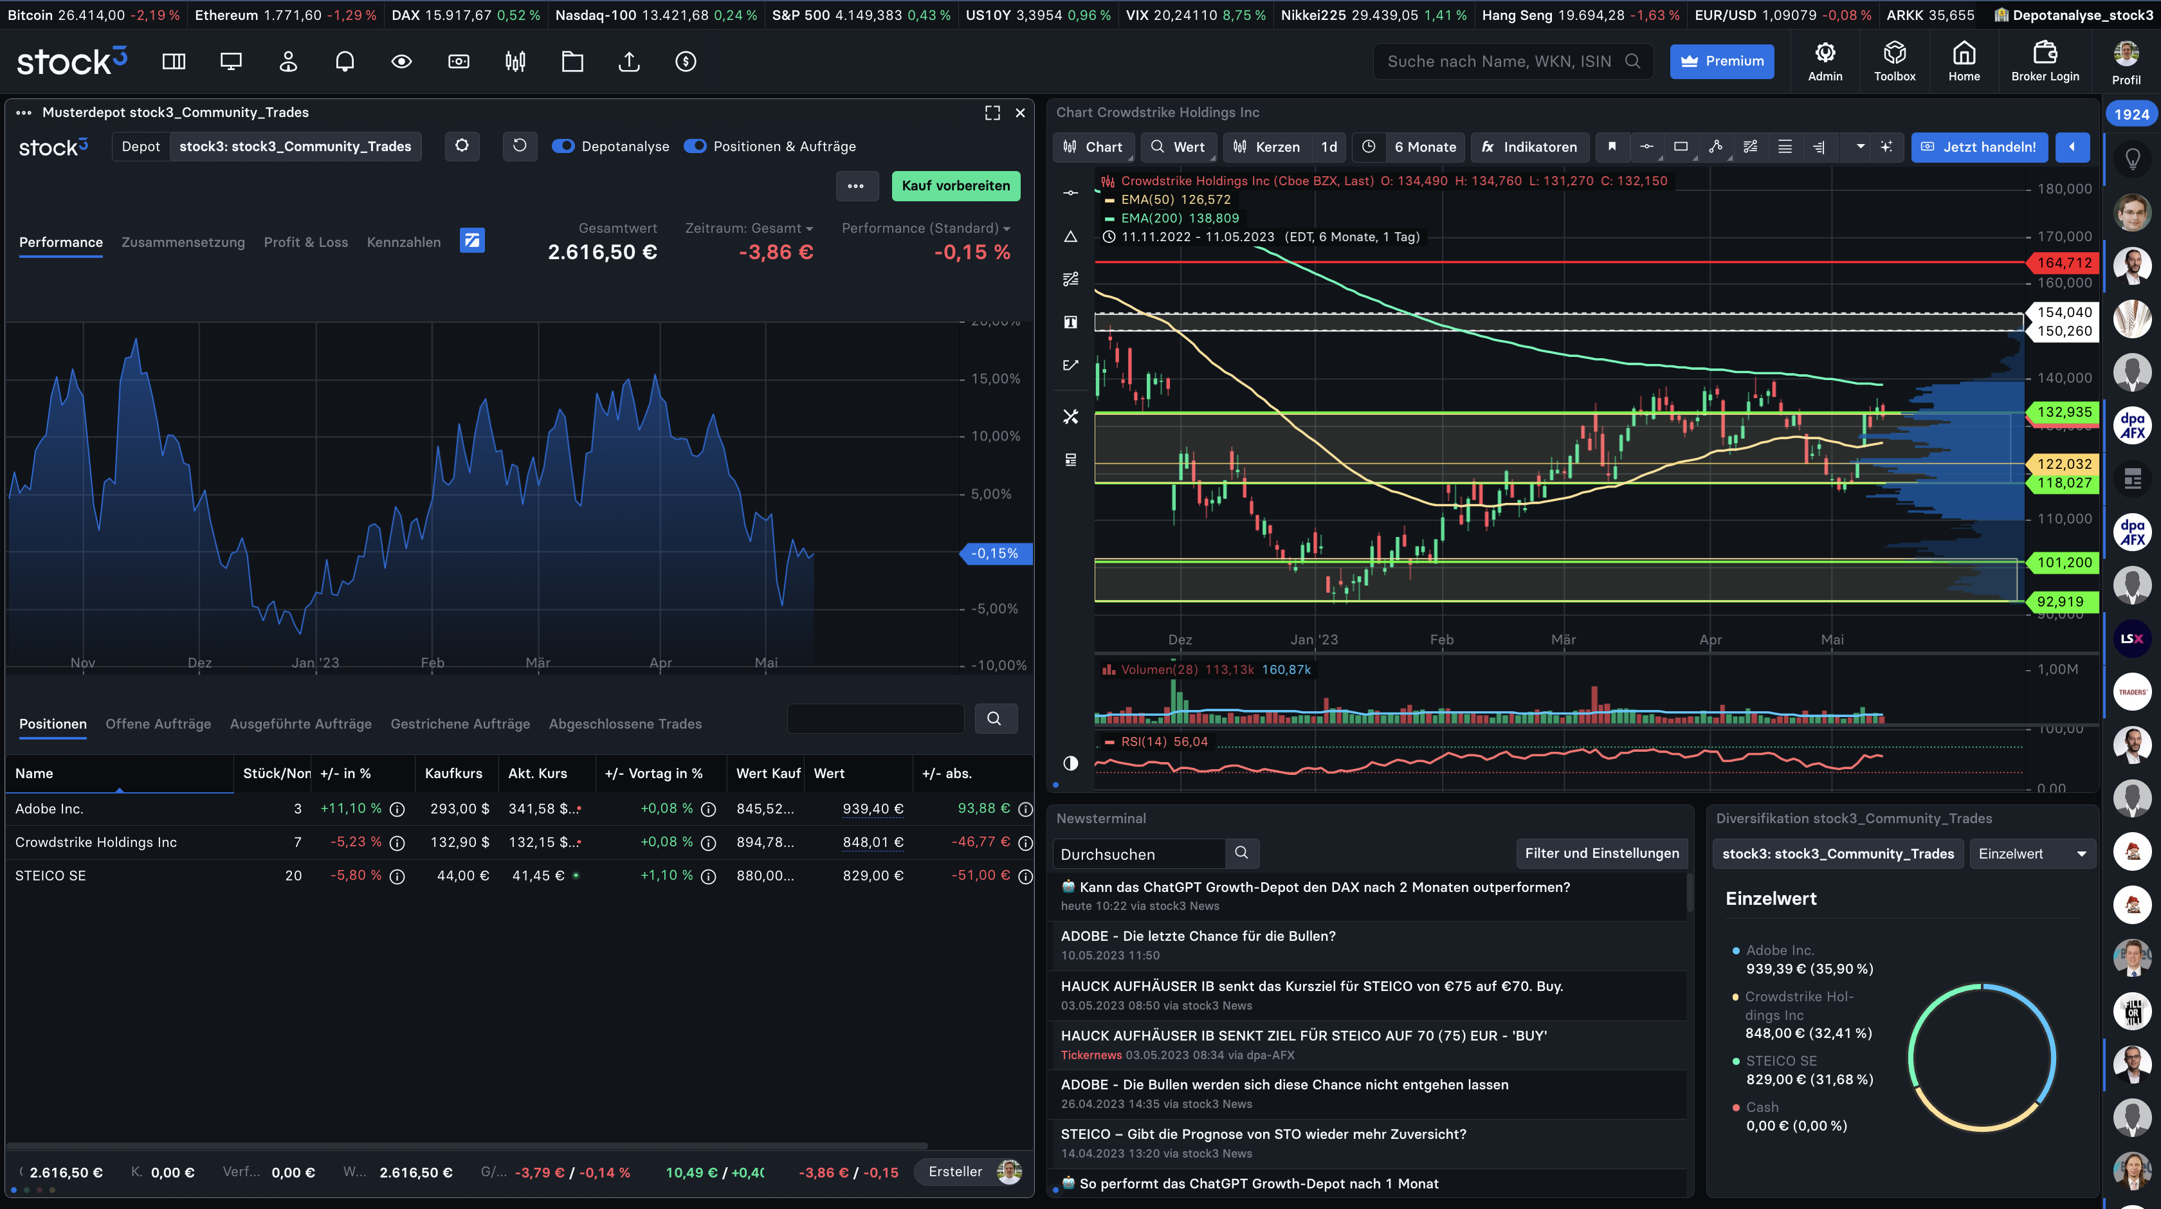Switch to the Profit & Loss tab
Image resolution: width=2161 pixels, height=1209 pixels.
coord(305,242)
